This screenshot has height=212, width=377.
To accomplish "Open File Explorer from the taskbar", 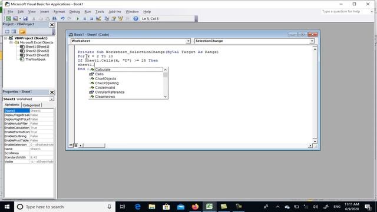I will (x=152, y=207).
